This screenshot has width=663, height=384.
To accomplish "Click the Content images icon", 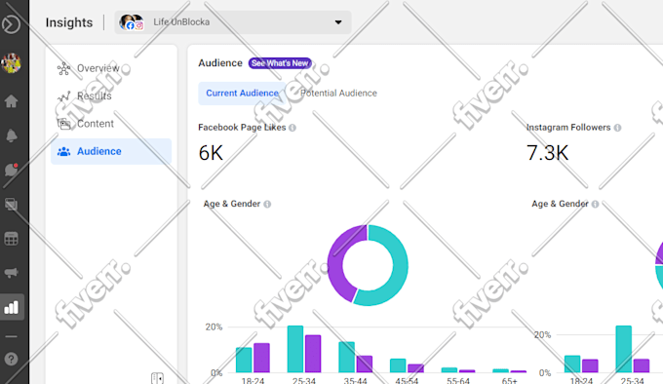I will [x=63, y=124].
